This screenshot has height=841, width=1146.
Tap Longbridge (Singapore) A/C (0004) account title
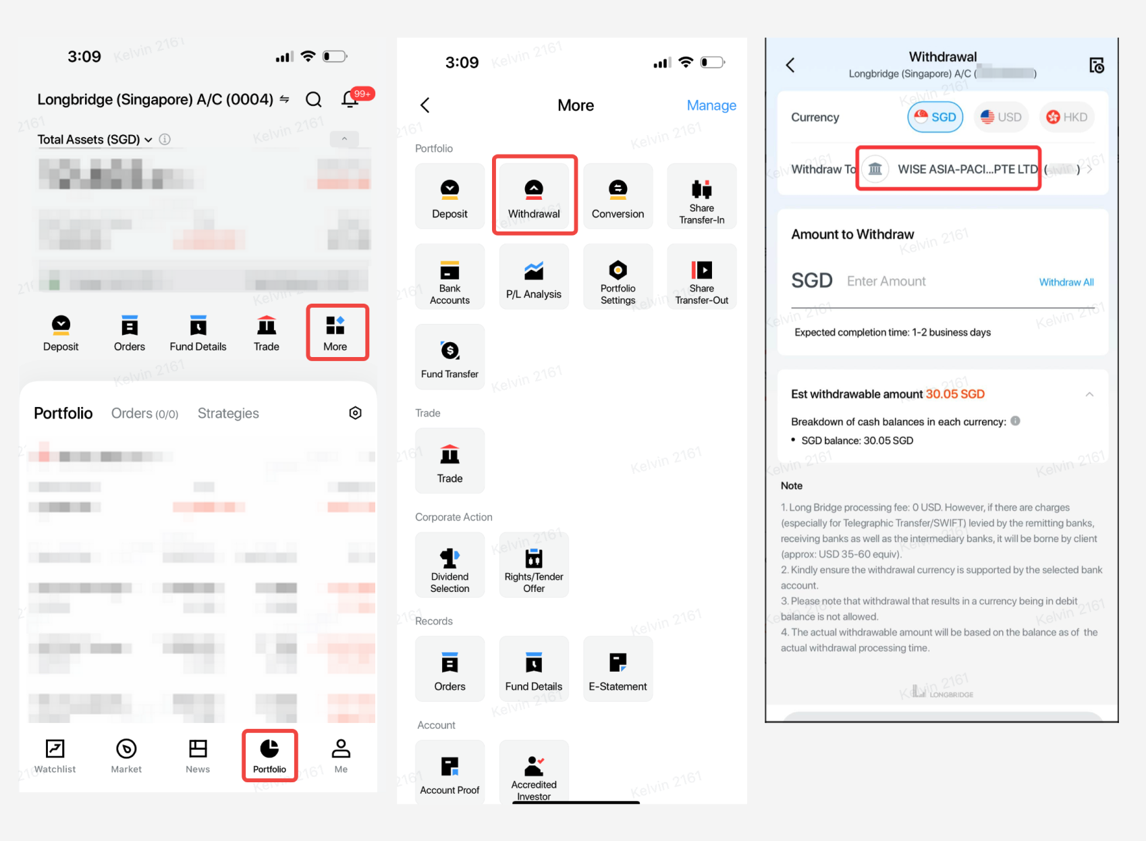click(x=155, y=99)
